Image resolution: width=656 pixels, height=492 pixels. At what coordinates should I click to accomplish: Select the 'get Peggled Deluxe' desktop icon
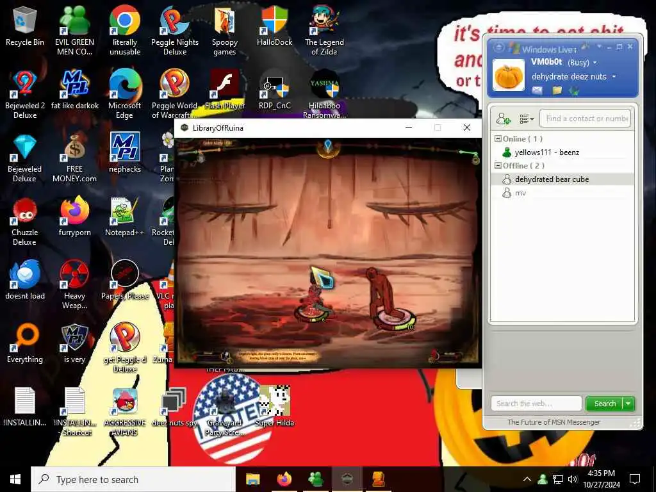pyautogui.click(x=125, y=348)
